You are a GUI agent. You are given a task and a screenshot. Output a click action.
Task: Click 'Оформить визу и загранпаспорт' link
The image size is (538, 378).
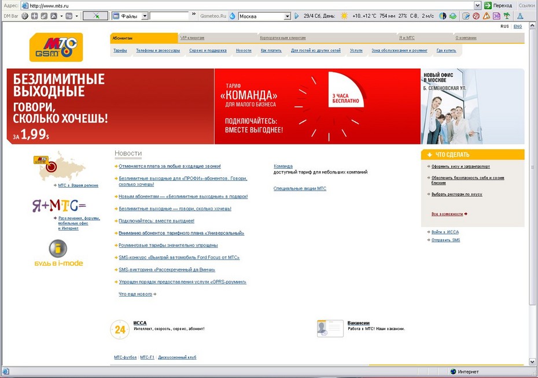460,166
